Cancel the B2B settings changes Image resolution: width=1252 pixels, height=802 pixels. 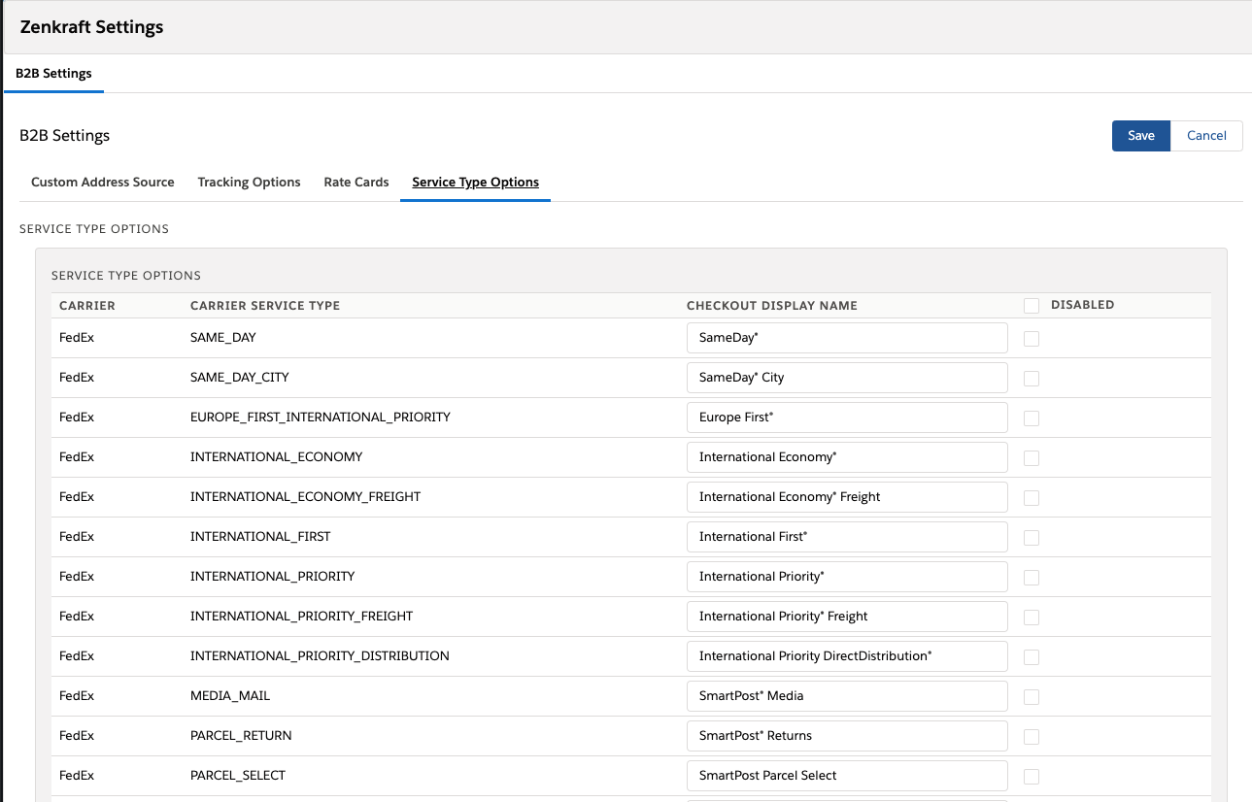tap(1206, 136)
